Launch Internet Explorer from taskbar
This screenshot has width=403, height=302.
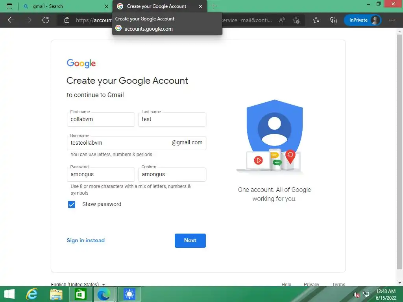(x=32, y=294)
